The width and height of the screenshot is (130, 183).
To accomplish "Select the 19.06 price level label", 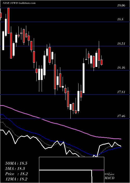I will [121, 5].
